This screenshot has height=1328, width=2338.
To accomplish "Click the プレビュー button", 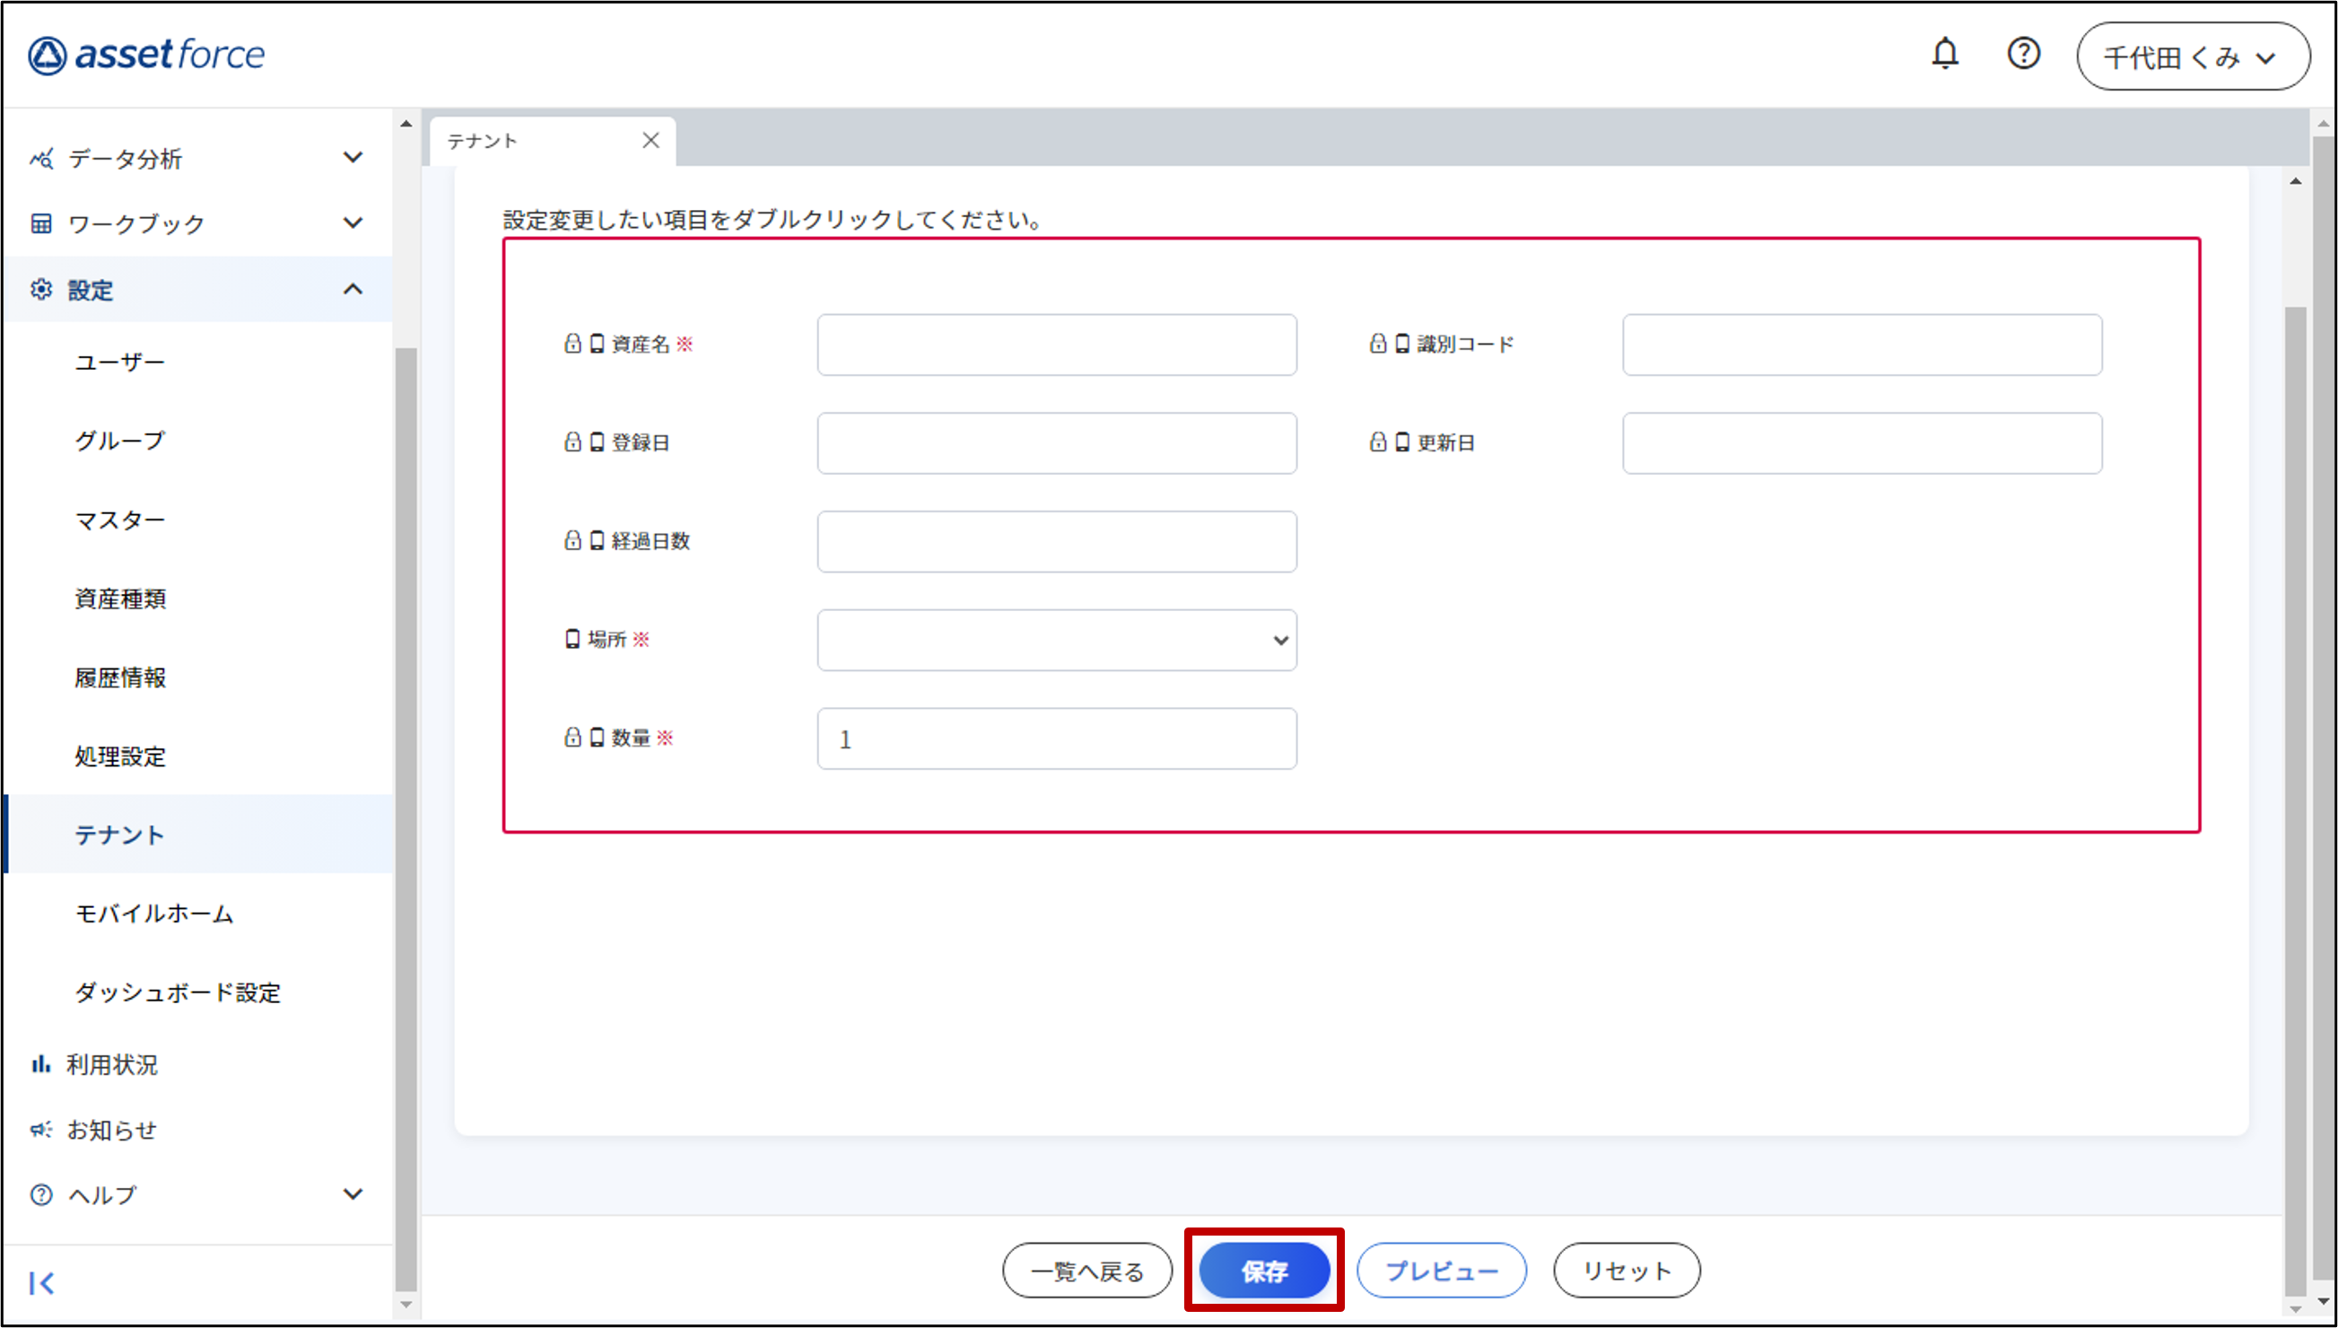I will [x=1441, y=1270].
